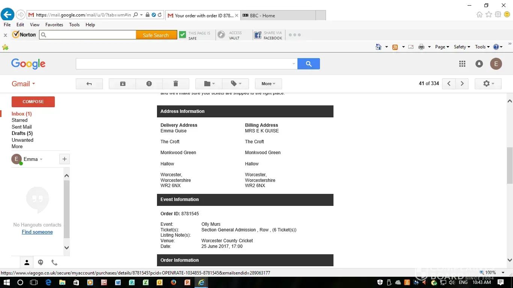
Task: Open the Sent Mail folder
Action: 21,127
